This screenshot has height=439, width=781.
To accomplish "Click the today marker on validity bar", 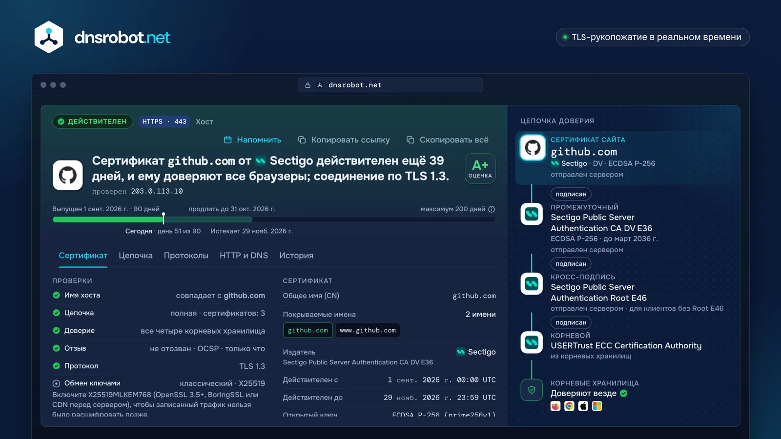I will [164, 218].
